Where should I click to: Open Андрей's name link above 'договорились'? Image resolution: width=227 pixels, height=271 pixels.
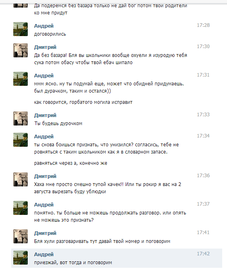44,26
